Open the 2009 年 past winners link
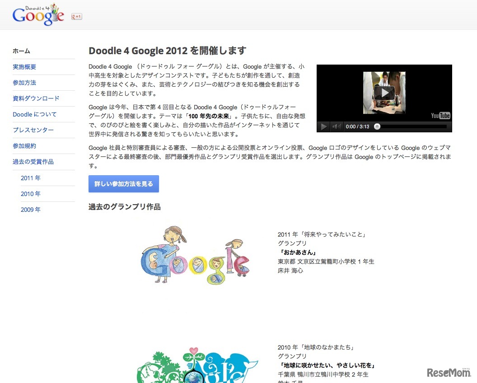Screen dimensions: 477x383 (x=30, y=210)
